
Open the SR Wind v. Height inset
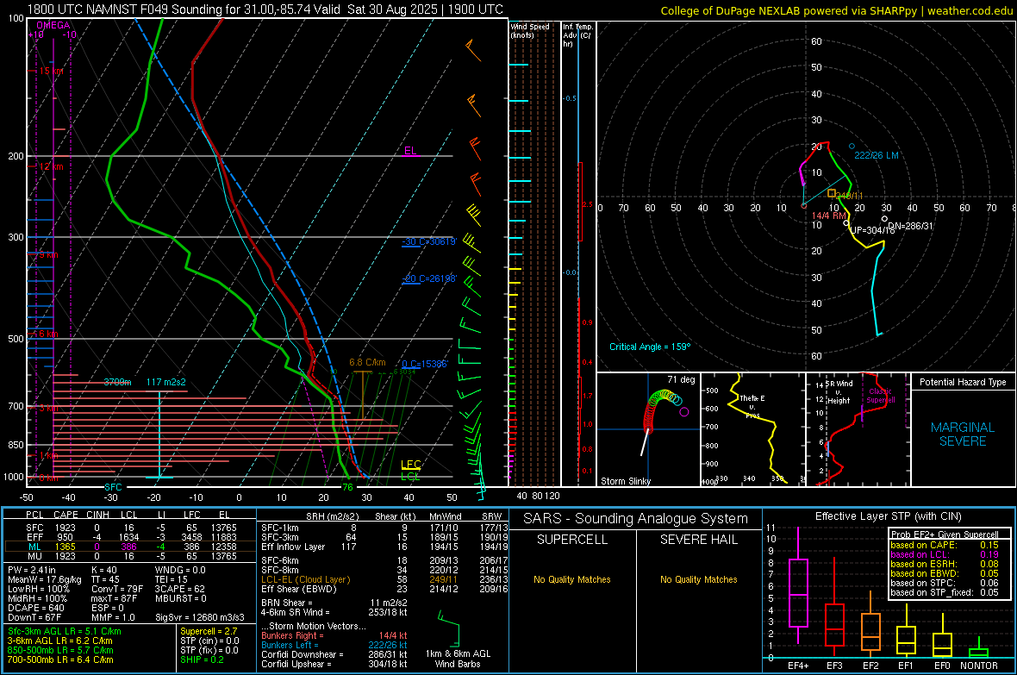click(858, 429)
